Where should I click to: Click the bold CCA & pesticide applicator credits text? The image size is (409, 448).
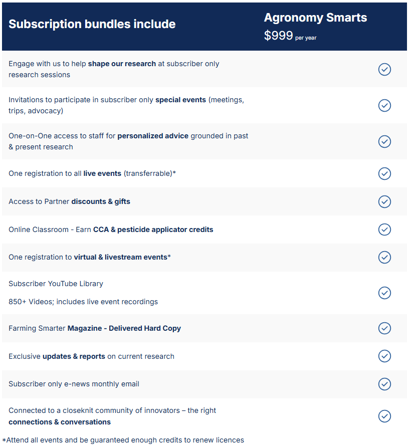click(x=153, y=230)
